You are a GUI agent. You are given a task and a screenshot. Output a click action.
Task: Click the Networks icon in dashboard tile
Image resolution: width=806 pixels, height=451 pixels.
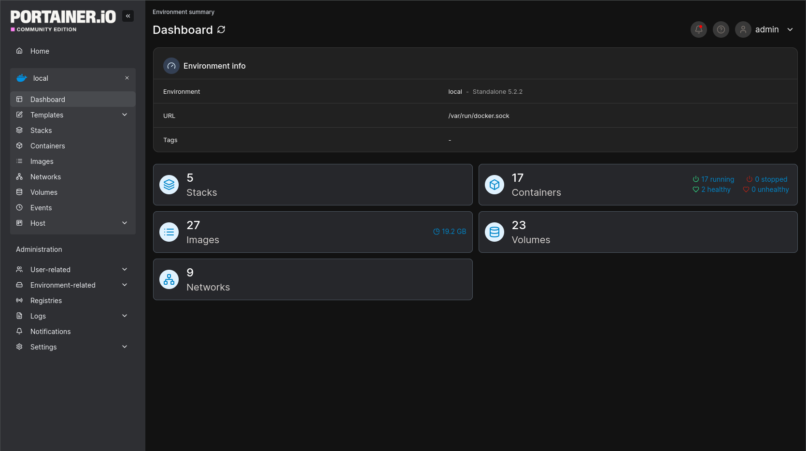coord(169,279)
